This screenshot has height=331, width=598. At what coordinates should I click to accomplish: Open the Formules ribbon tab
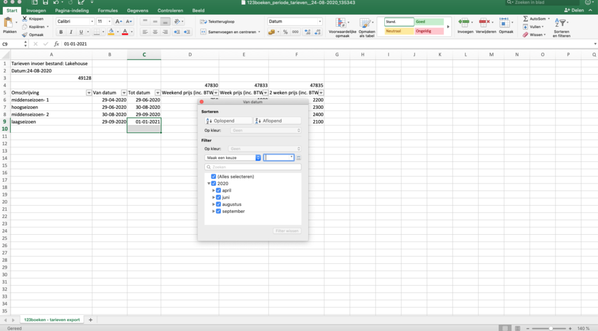click(107, 10)
